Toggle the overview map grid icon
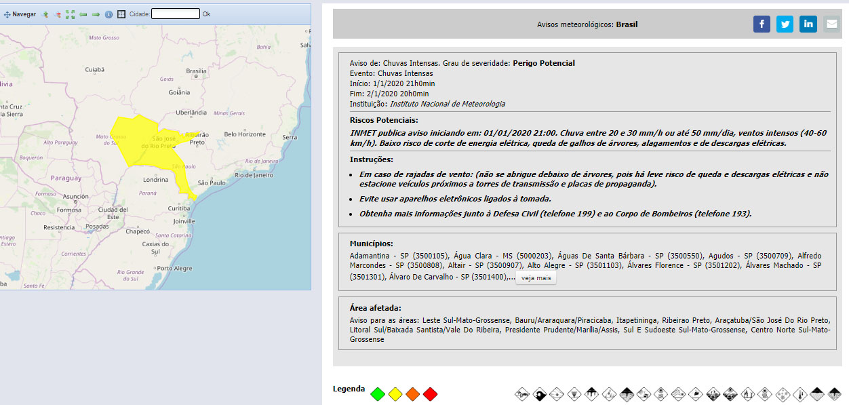 [x=121, y=14]
